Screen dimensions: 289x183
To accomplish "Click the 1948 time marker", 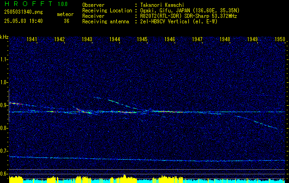I will coord(225,39).
